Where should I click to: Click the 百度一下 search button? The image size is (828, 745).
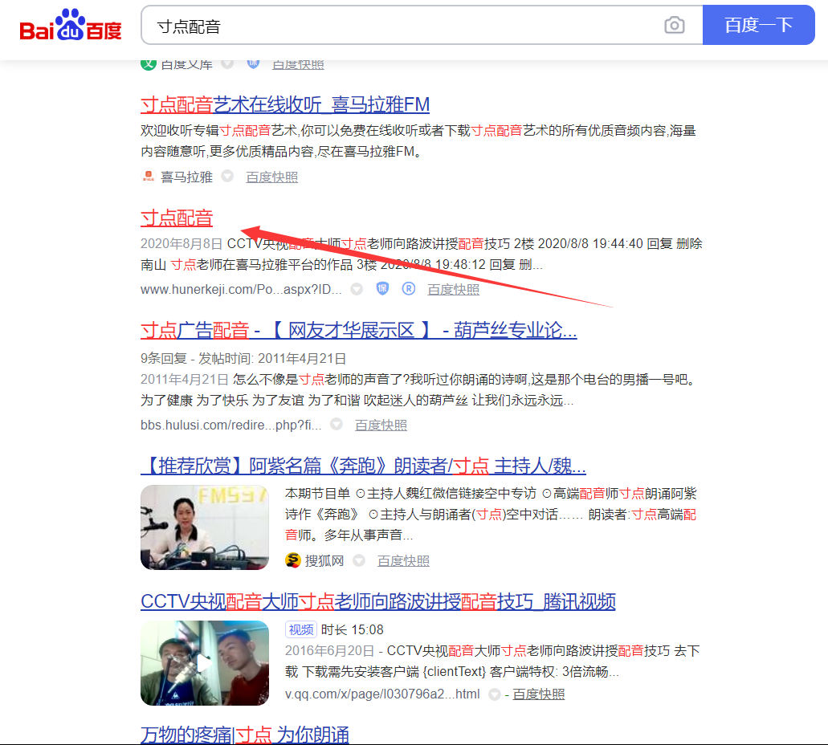coord(758,25)
